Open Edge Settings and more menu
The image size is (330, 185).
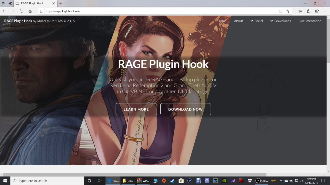[x=325, y=11]
